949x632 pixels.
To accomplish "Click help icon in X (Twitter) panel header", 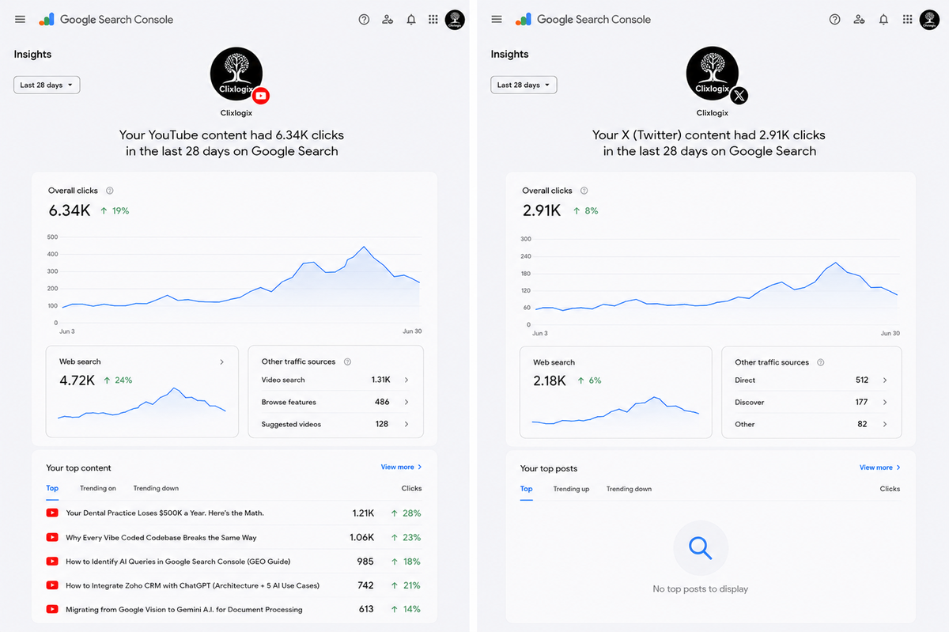I will coord(834,20).
